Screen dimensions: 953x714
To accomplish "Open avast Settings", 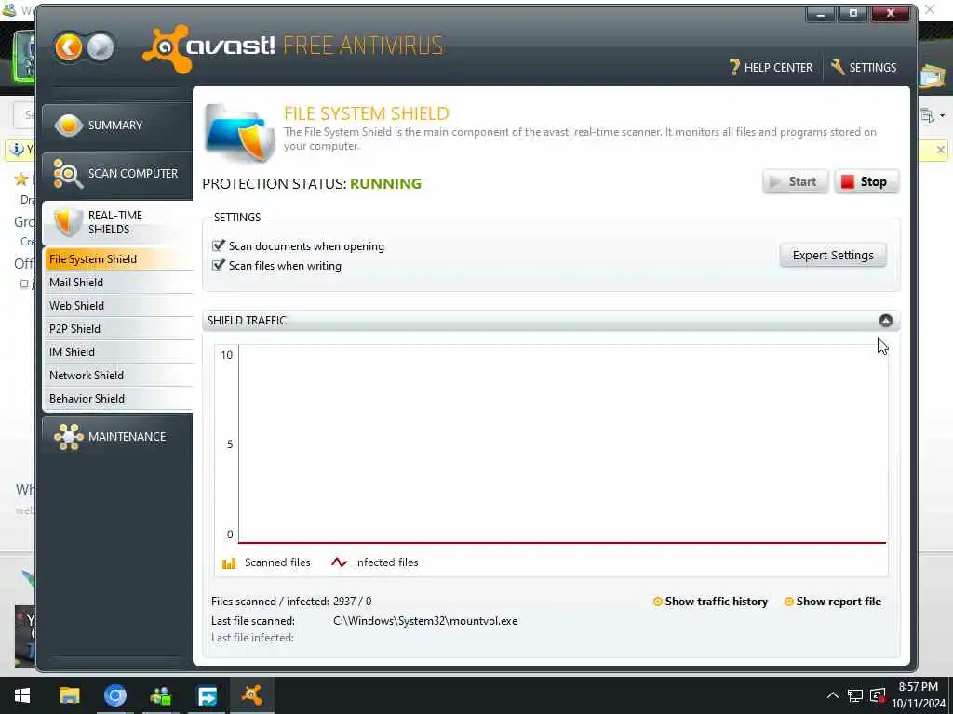I will pyautogui.click(x=864, y=67).
